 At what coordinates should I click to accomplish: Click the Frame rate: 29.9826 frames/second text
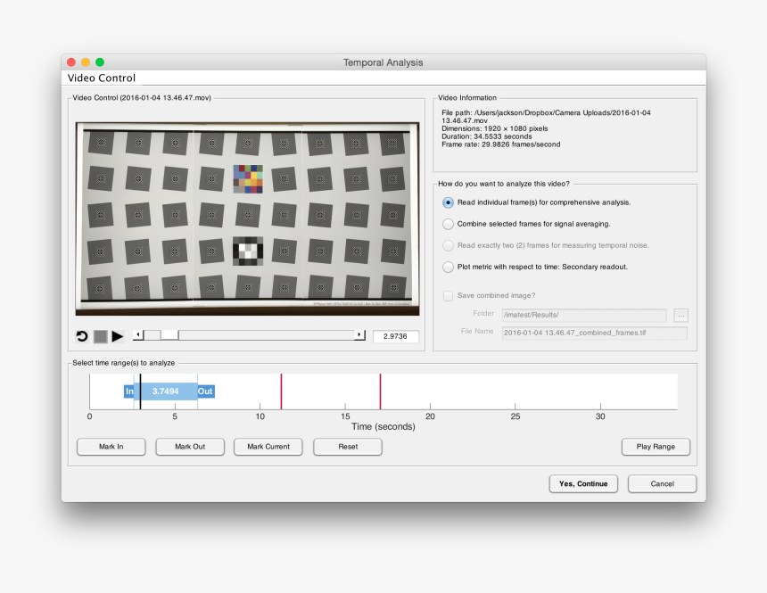(501, 144)
